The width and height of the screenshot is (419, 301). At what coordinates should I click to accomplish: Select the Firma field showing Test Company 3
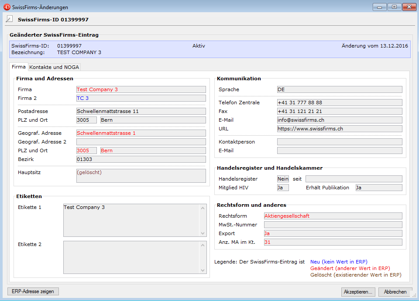[141, 89]
